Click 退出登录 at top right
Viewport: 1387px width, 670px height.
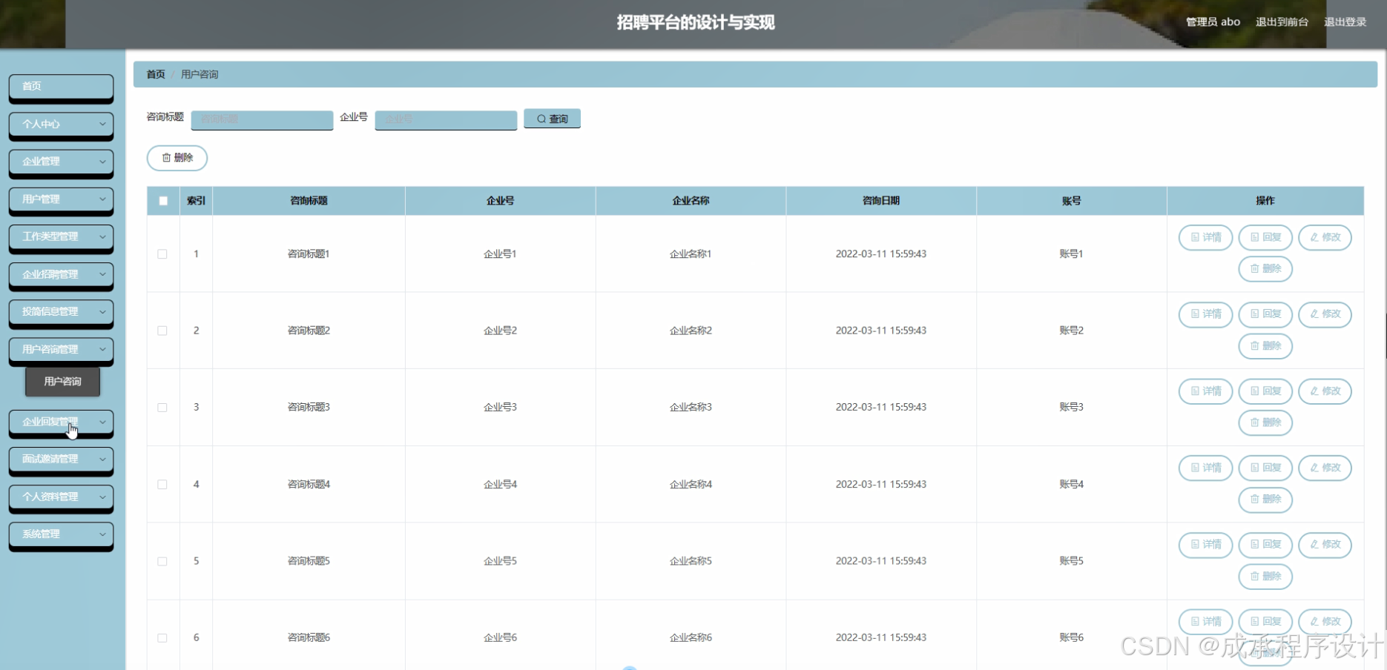[1345, 21]
